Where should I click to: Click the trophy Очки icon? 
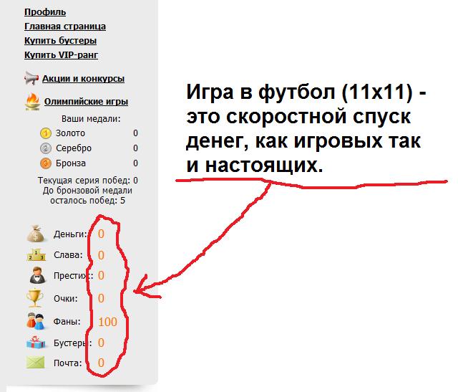point(36,297)
